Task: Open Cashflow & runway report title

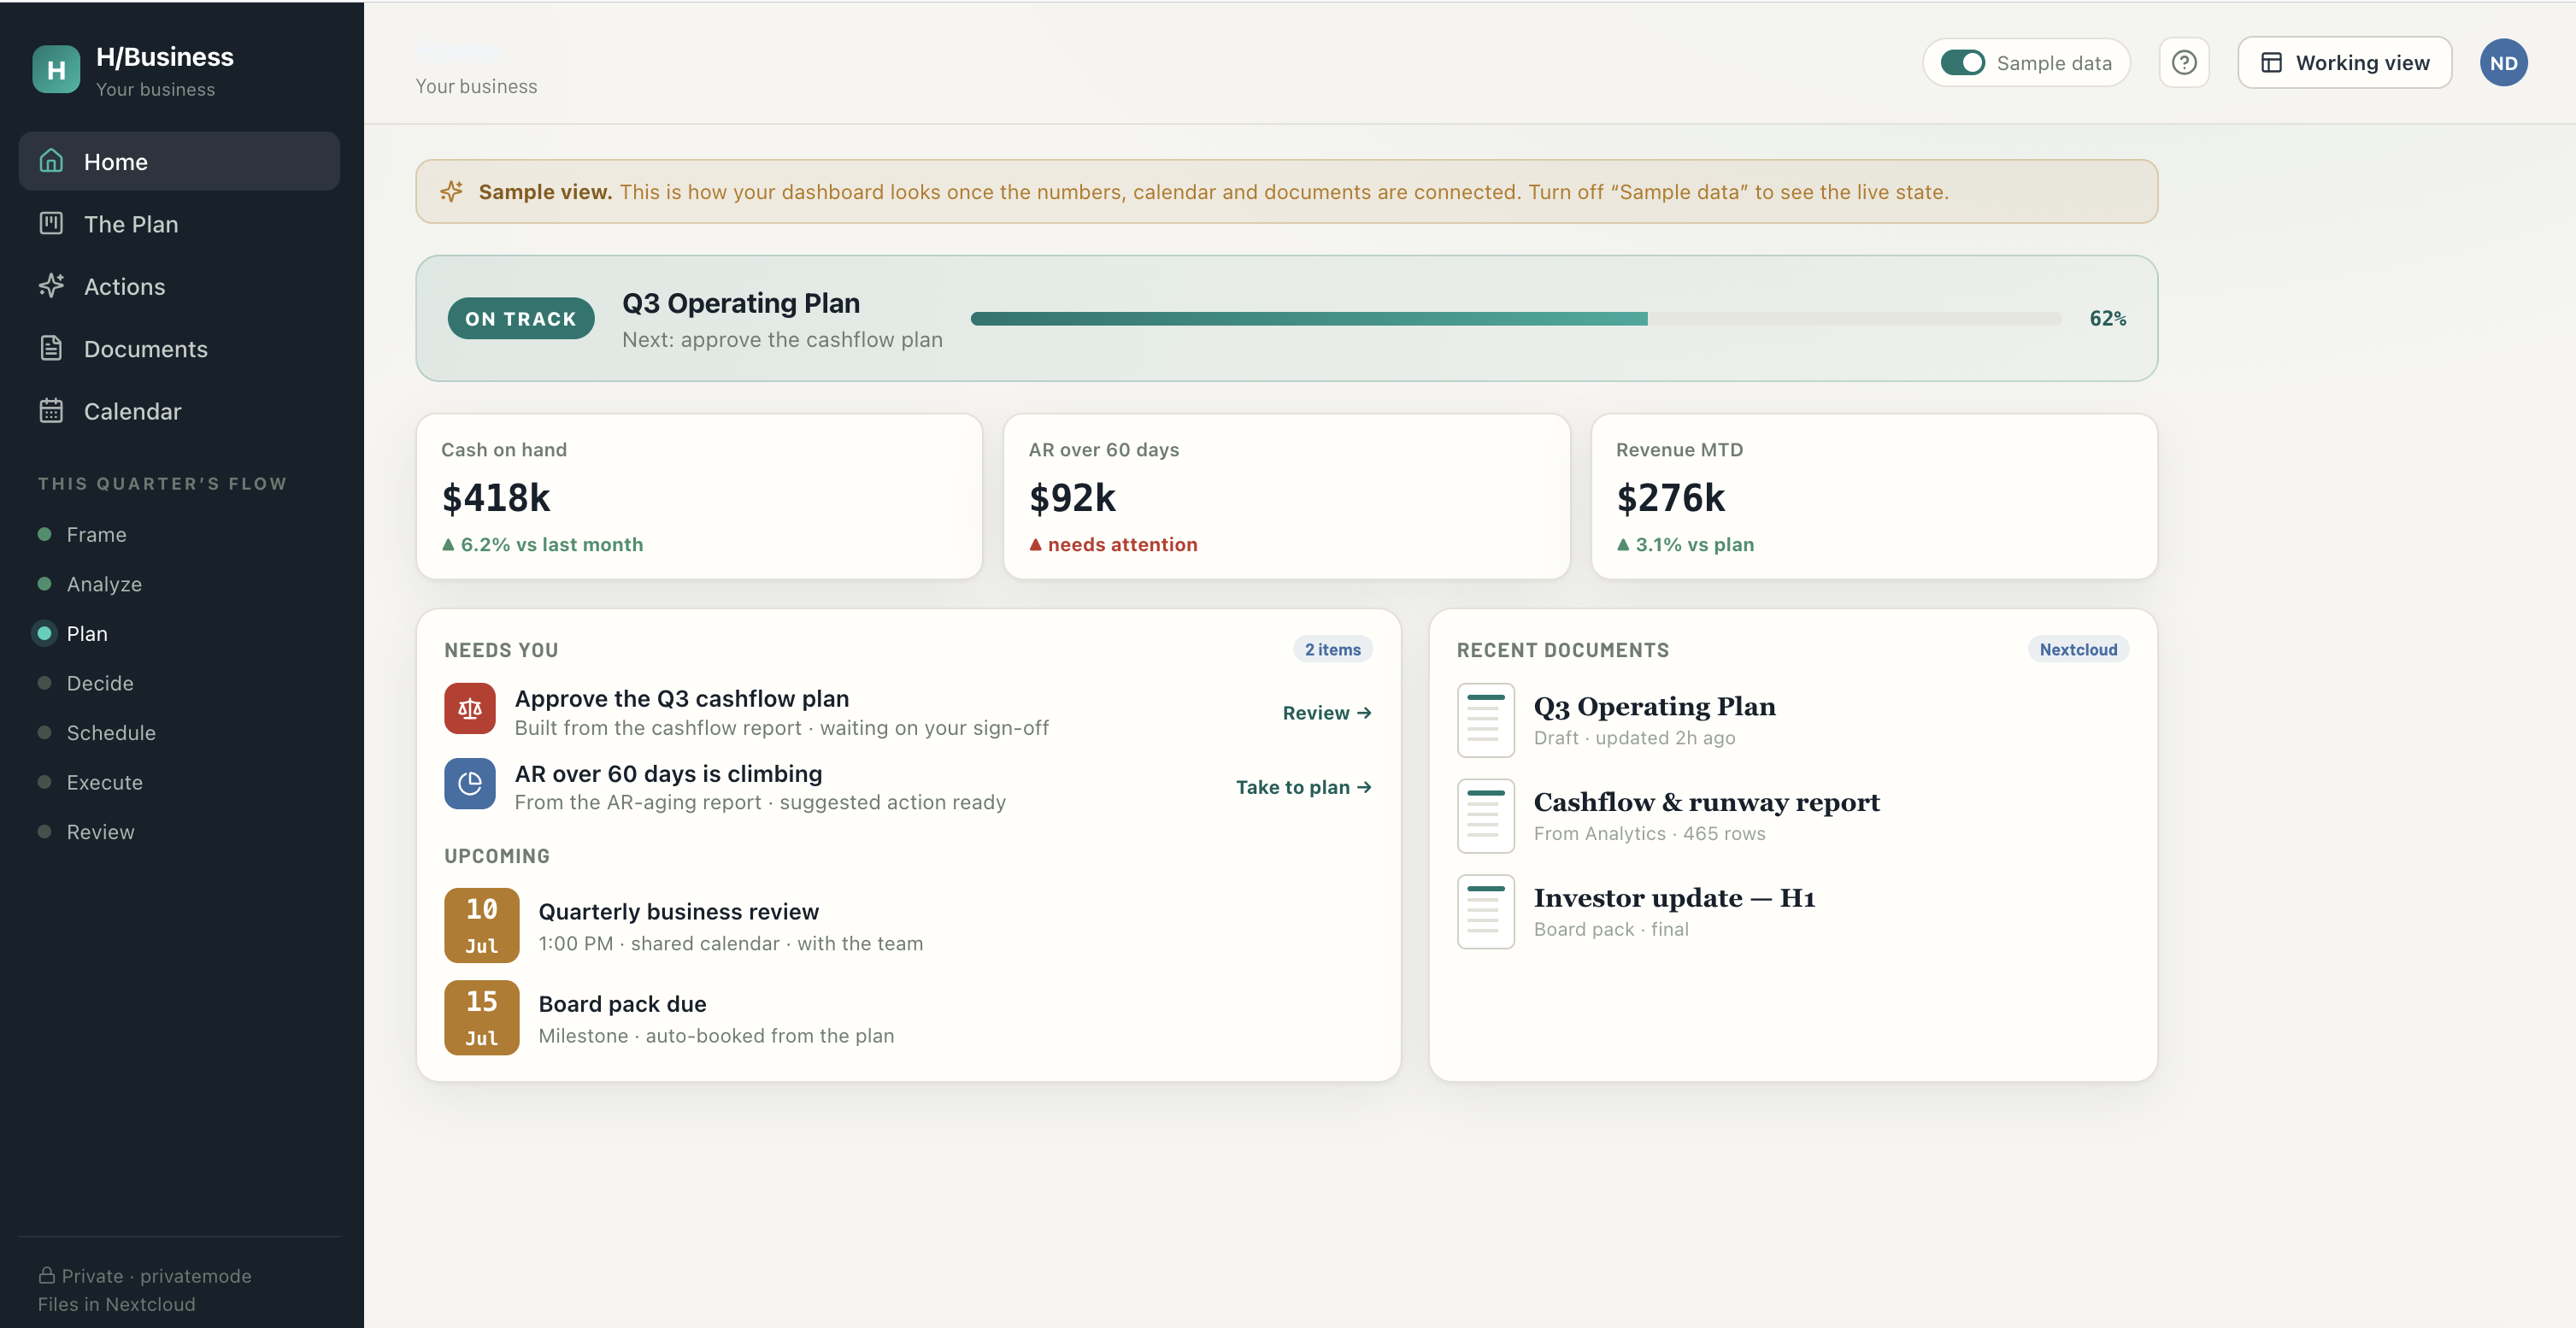Action: pos(1706,802)
